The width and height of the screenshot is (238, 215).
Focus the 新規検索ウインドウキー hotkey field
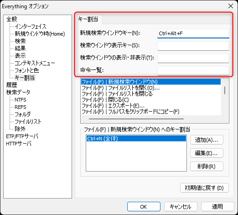coord(193,33)
